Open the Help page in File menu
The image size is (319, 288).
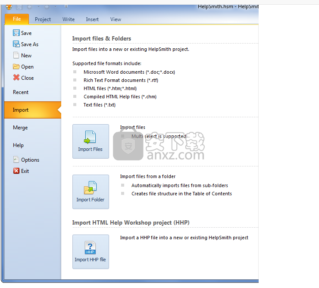tap(18, 145)
